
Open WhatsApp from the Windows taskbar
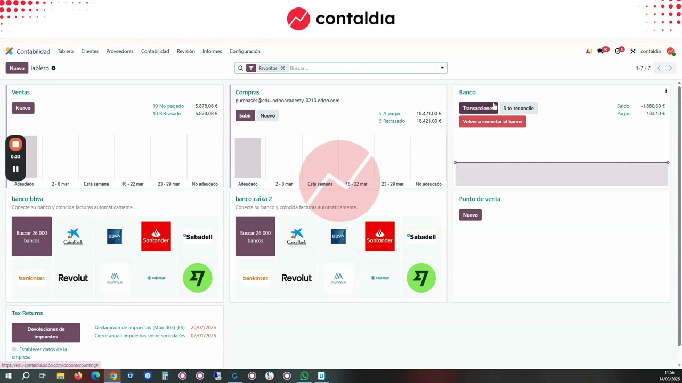click(x=304, y=376)
